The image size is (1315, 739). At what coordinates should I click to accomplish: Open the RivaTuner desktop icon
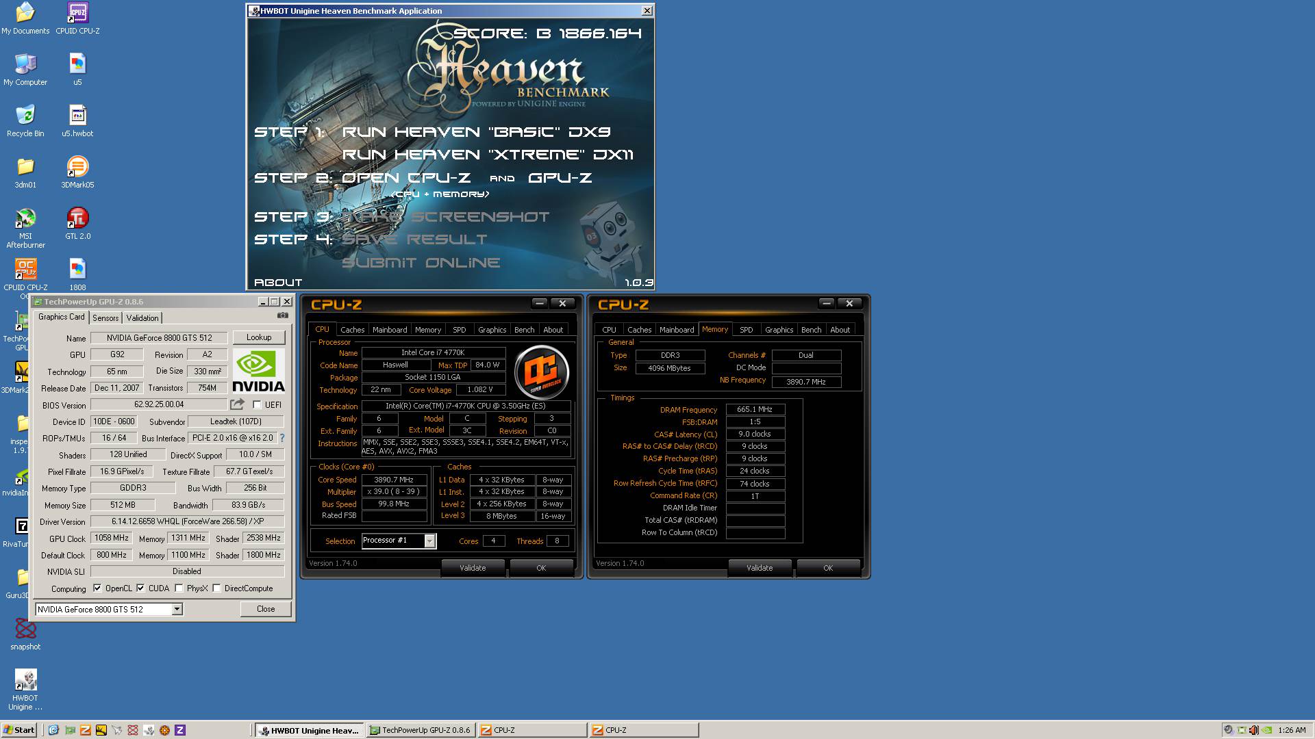(22, 526)
